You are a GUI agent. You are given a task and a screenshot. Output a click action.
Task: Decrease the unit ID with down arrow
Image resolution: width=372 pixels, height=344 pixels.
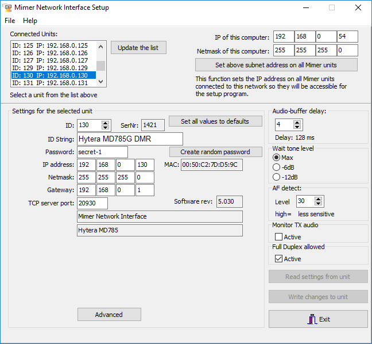[105, 128]
